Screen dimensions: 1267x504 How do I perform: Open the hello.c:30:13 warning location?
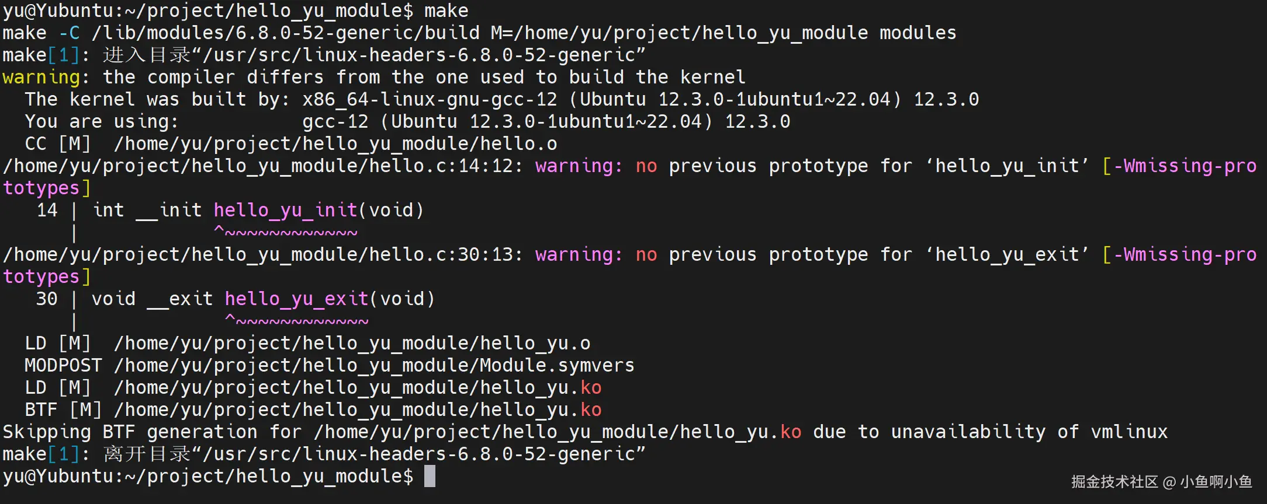point(262,254)
